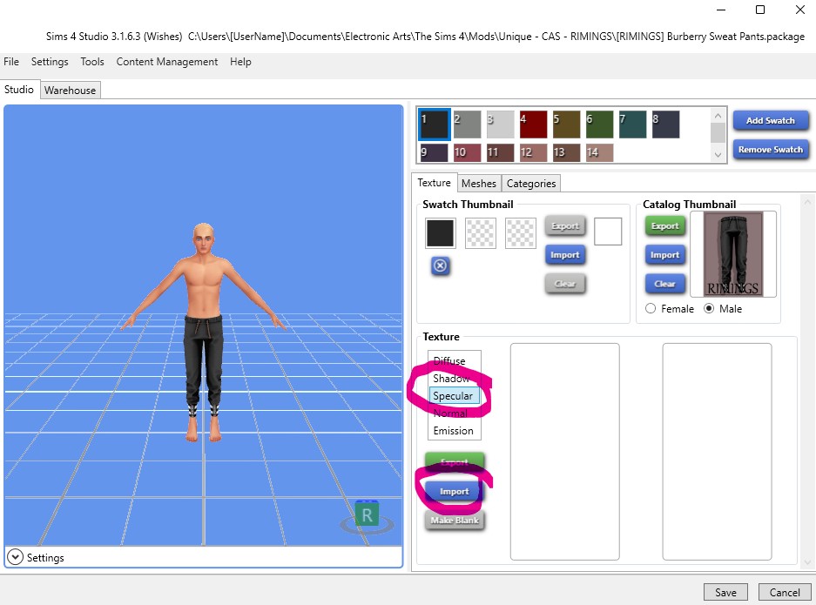Switch to the Warehouse tab
The width and height of the screenshot is (816, 605).
tap(70, 90)
